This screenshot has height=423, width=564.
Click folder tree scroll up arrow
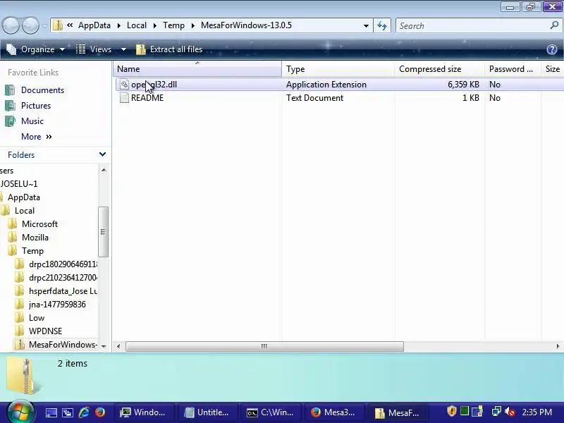104,170
